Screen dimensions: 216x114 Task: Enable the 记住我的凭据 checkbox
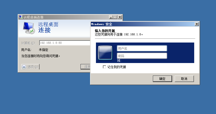tap(104, 67)
